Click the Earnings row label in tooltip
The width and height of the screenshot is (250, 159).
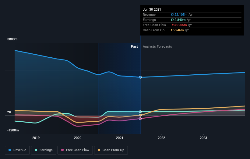click(149, 20)
